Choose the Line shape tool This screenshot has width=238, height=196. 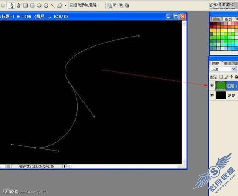[x=53, y=6]
